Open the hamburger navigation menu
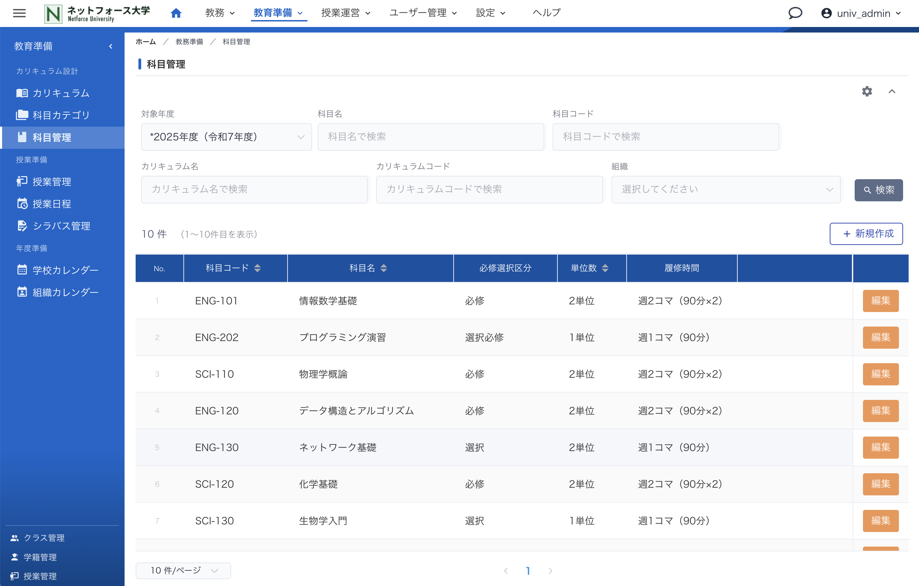The height and width of the screenshot is (586, 919). (19, 13)
